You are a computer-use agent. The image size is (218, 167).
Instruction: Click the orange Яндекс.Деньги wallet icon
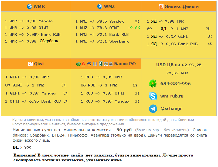coord(161,6)
